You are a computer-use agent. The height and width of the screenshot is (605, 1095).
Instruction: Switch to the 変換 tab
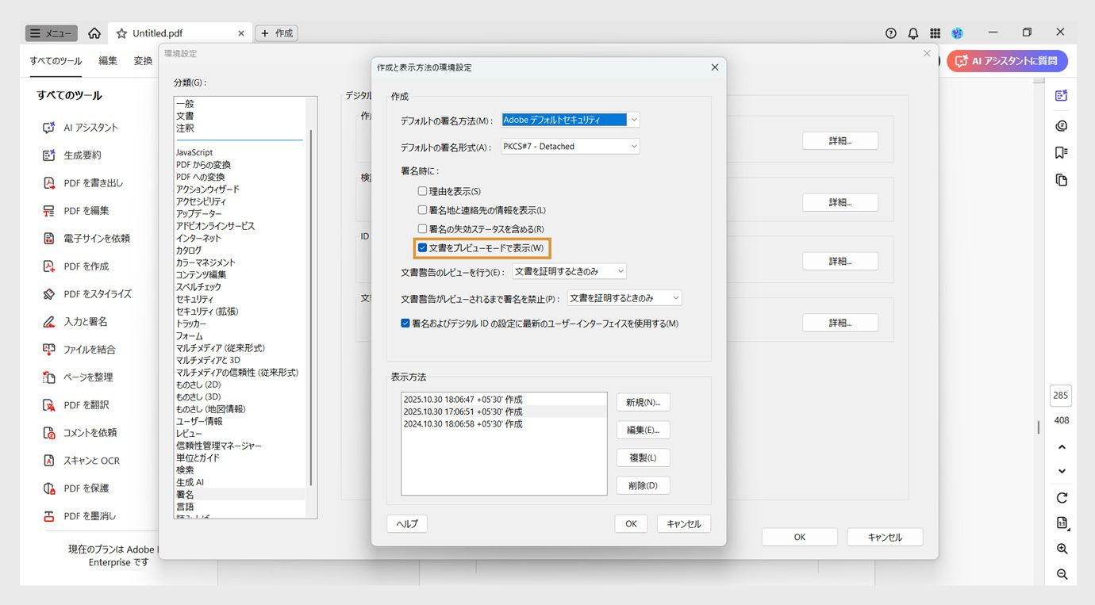click(x=144, y=59)
